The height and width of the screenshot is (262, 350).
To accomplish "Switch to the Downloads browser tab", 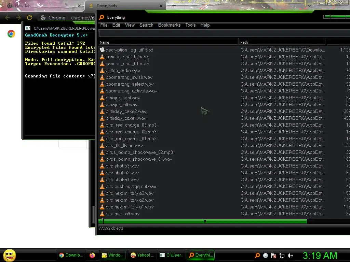I will pyautogui.click(x=125, y=5).
